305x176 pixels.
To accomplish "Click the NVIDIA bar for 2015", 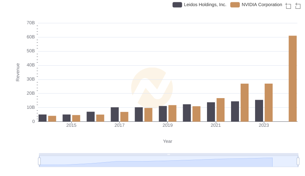I will tap(76, 118).
